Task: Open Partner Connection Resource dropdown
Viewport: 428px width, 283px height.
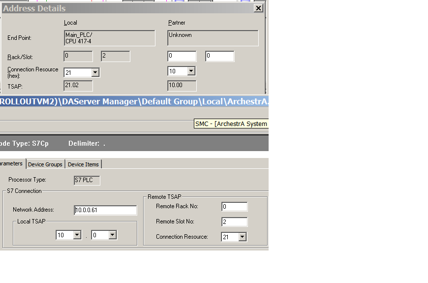Action: click(x=191, y=71)
